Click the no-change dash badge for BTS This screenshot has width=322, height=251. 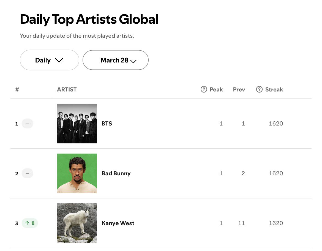coord(27,124)
